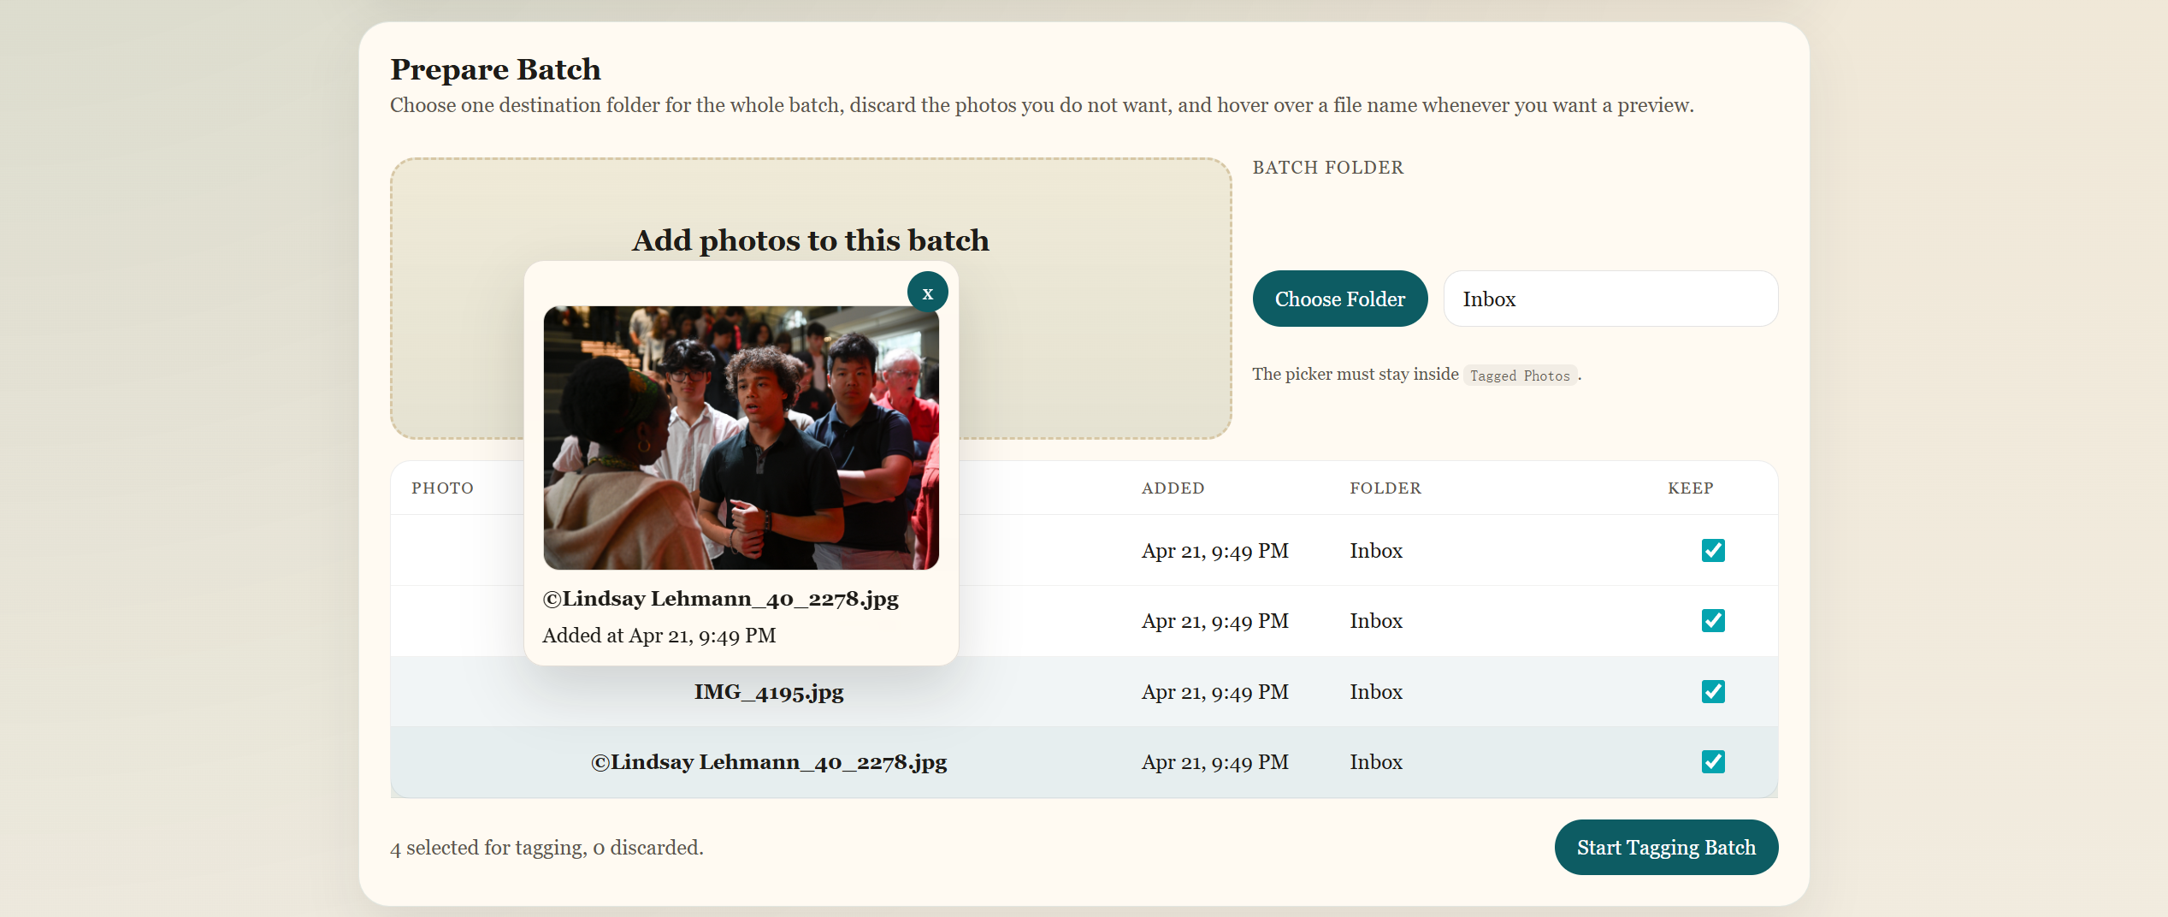2168x917 pixels.
Task: Toggle Keep checkbox in the first table row
Action: point(1713,551)
